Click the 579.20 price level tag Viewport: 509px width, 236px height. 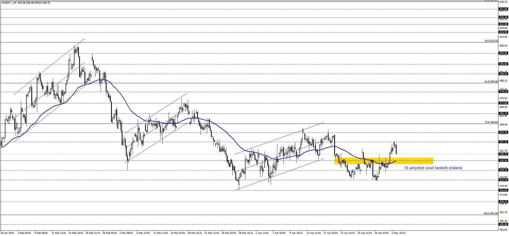503,92
